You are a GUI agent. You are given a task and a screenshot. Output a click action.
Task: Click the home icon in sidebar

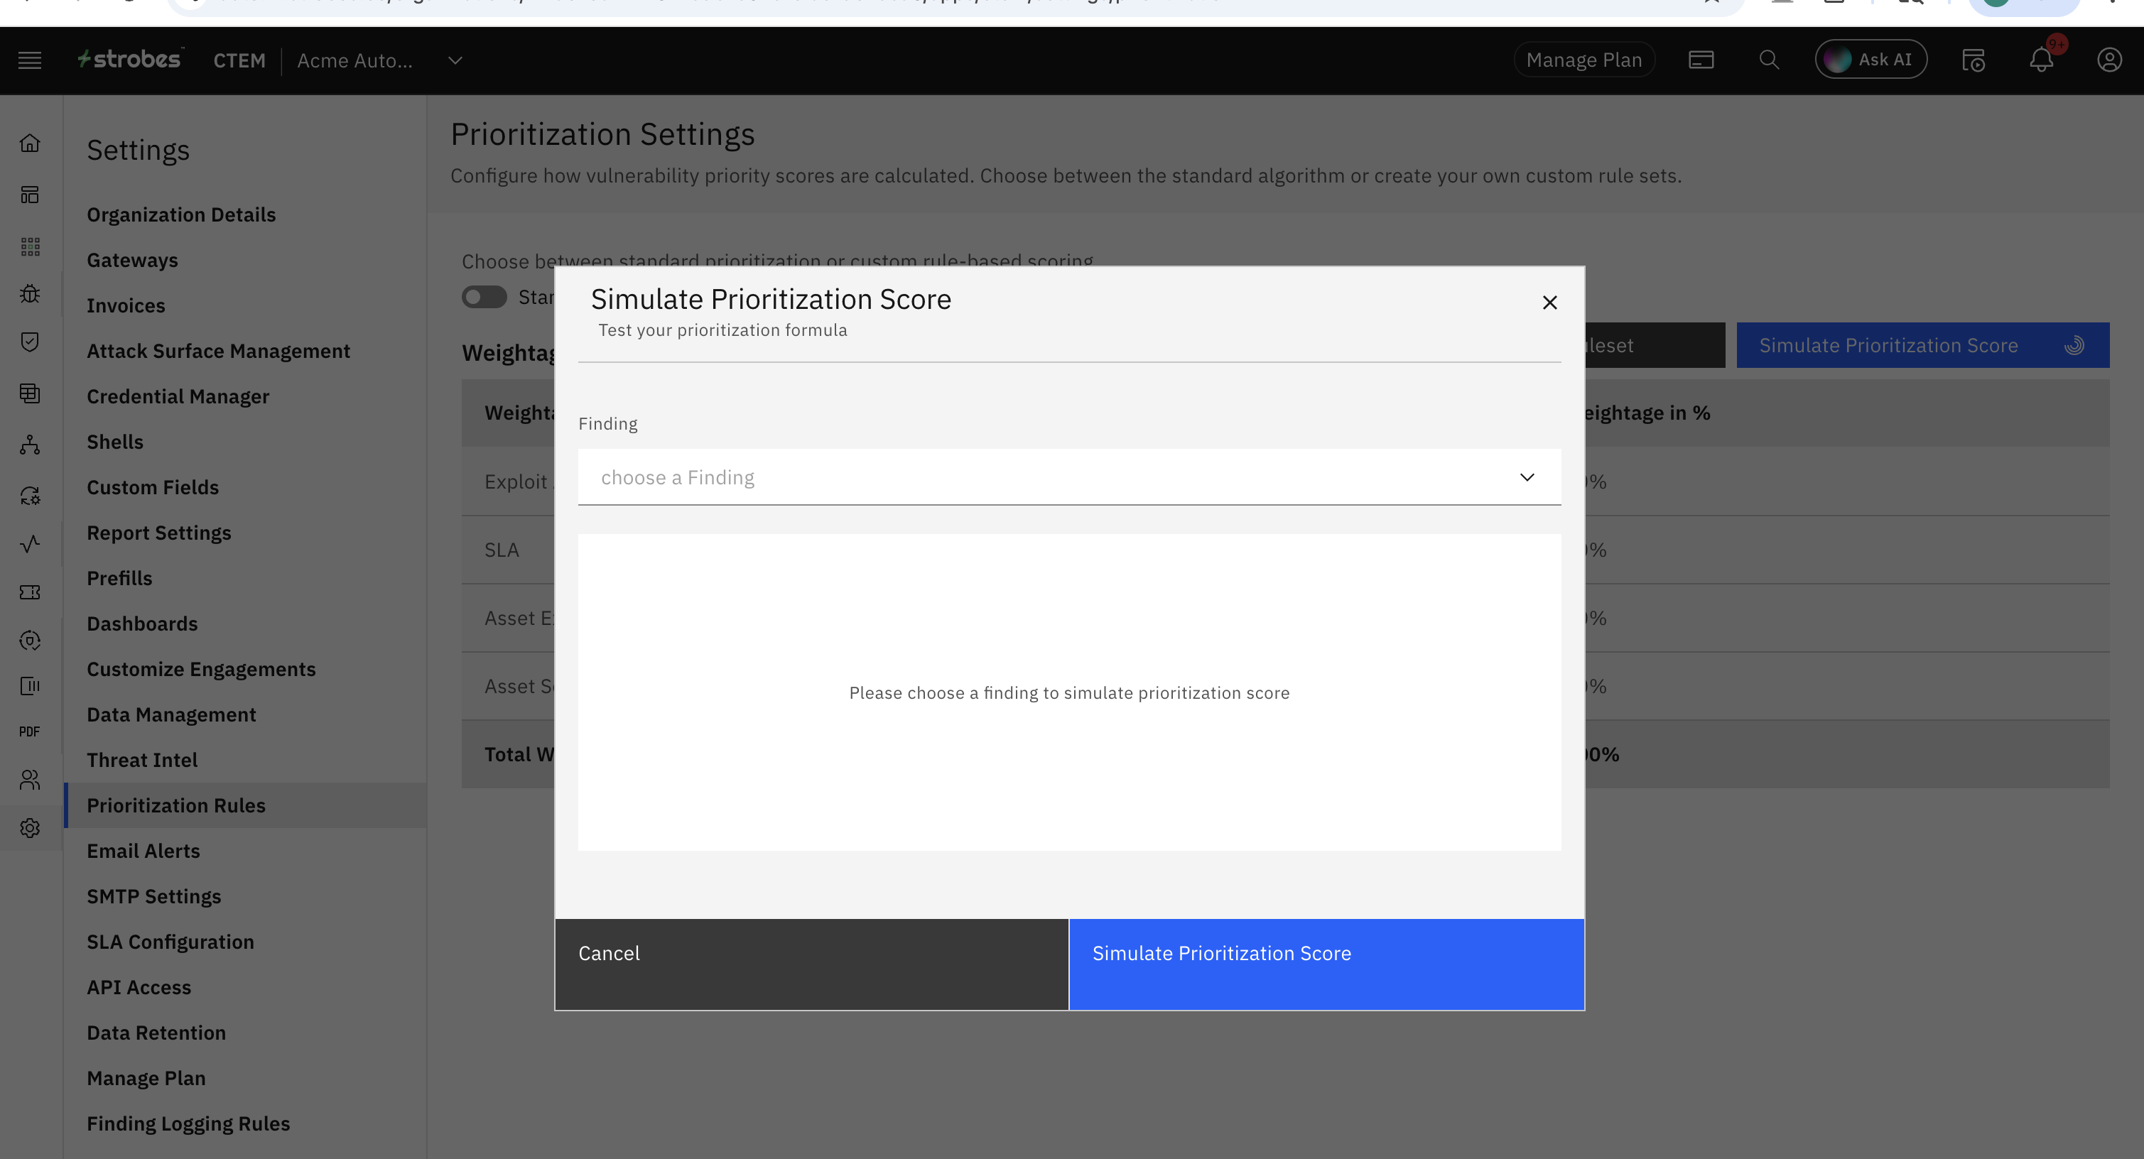30,143
